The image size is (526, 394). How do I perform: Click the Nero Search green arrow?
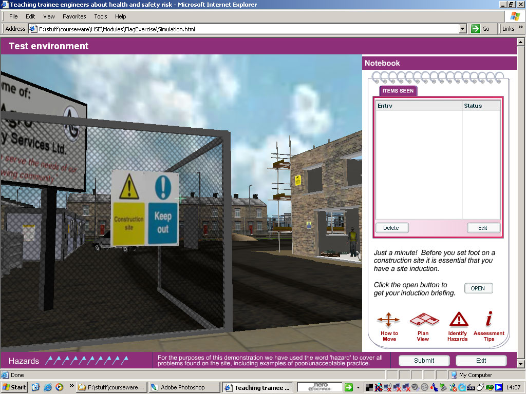click(349, 387)
